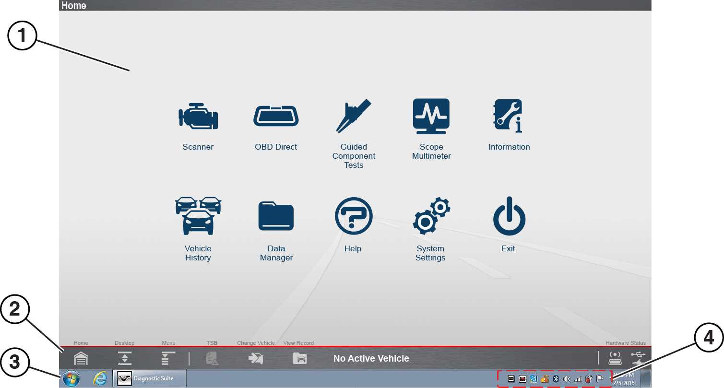Click the Desktop toolbar button
This screenshot has width=724, height=388.
pos(125,358)
